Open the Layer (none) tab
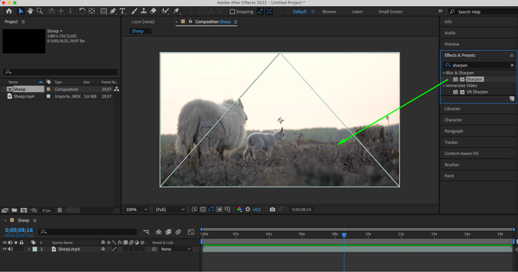Image resolution: width=518 pixels, height=272 pixels. (x=143, y=22)
